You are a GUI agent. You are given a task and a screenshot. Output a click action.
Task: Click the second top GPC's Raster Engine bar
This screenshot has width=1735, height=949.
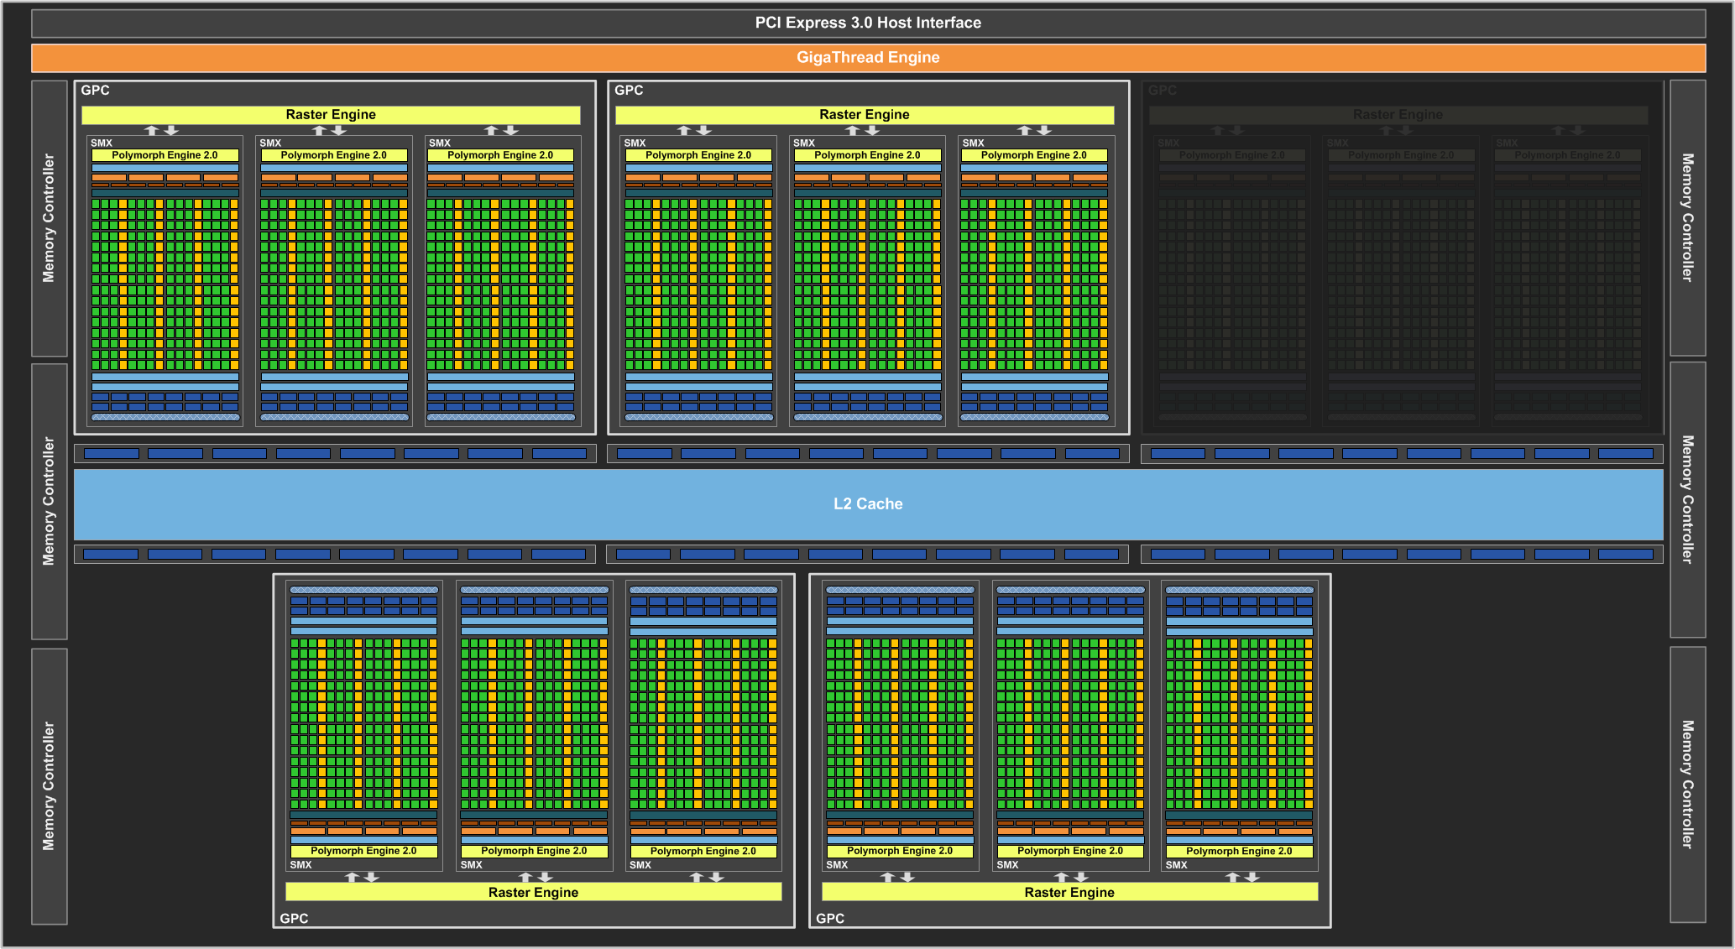pyautogui.click(x=865, y=114)
